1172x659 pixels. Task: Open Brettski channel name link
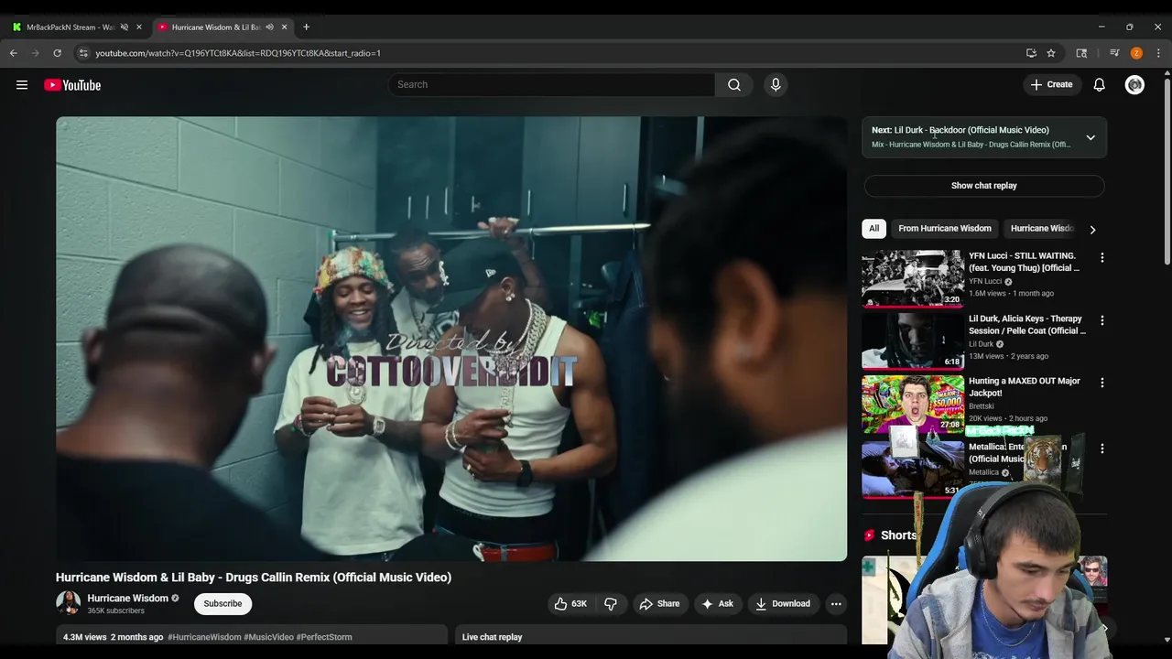tap(983, 406)
